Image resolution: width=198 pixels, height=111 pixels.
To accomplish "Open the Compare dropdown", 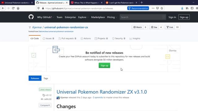I will coord(45,105).
